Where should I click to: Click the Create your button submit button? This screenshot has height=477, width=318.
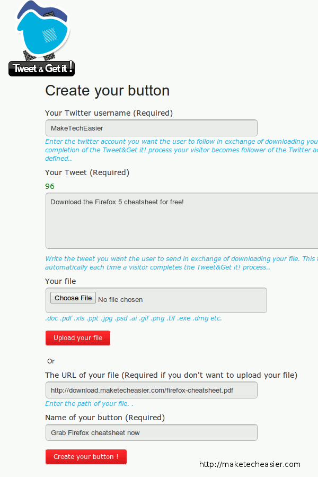(x=86, y=457)
